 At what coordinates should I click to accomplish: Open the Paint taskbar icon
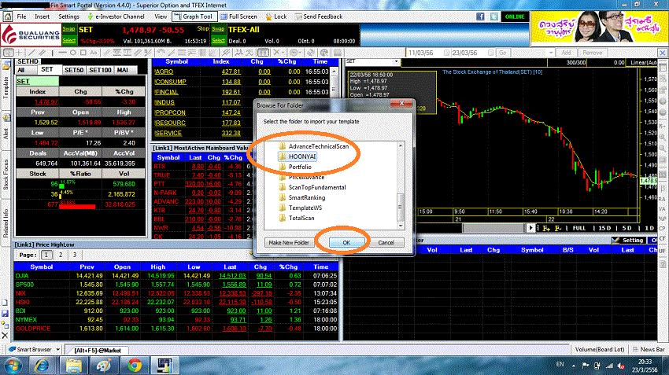click(104, 366)
